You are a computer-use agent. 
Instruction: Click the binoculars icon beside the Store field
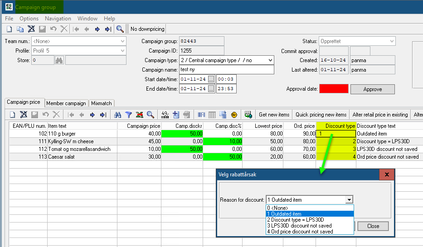pos(59,60)
